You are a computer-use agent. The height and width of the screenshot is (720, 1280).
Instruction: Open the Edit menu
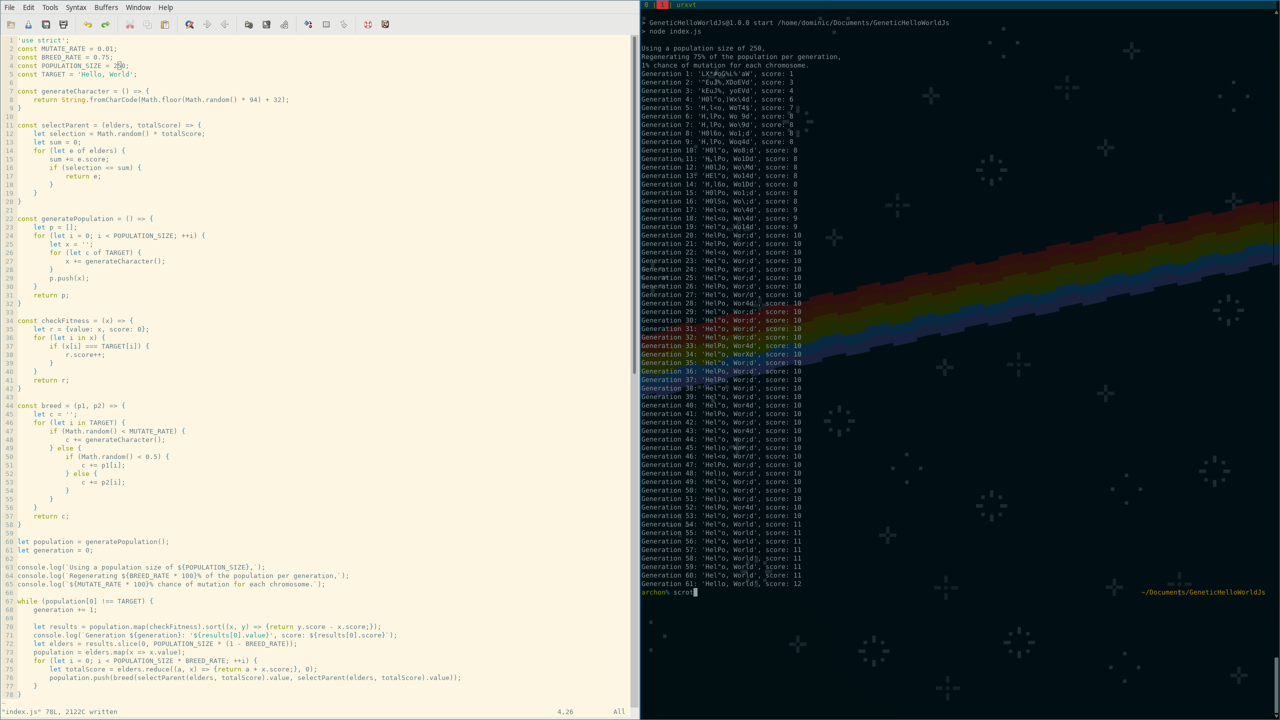28,7
